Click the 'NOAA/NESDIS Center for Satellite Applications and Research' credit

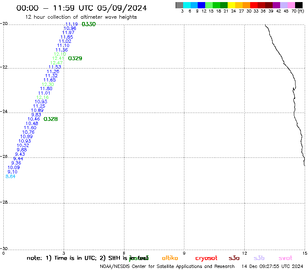pyautogui.click(x=167, y=267)
